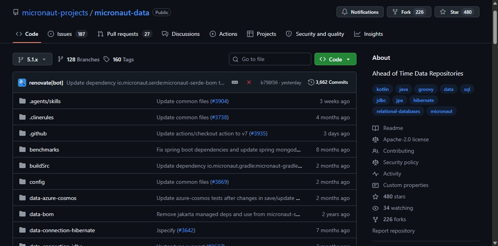
Task: Open the .clinerules folder
Action: pyautogui.click(x=41, y=117)
